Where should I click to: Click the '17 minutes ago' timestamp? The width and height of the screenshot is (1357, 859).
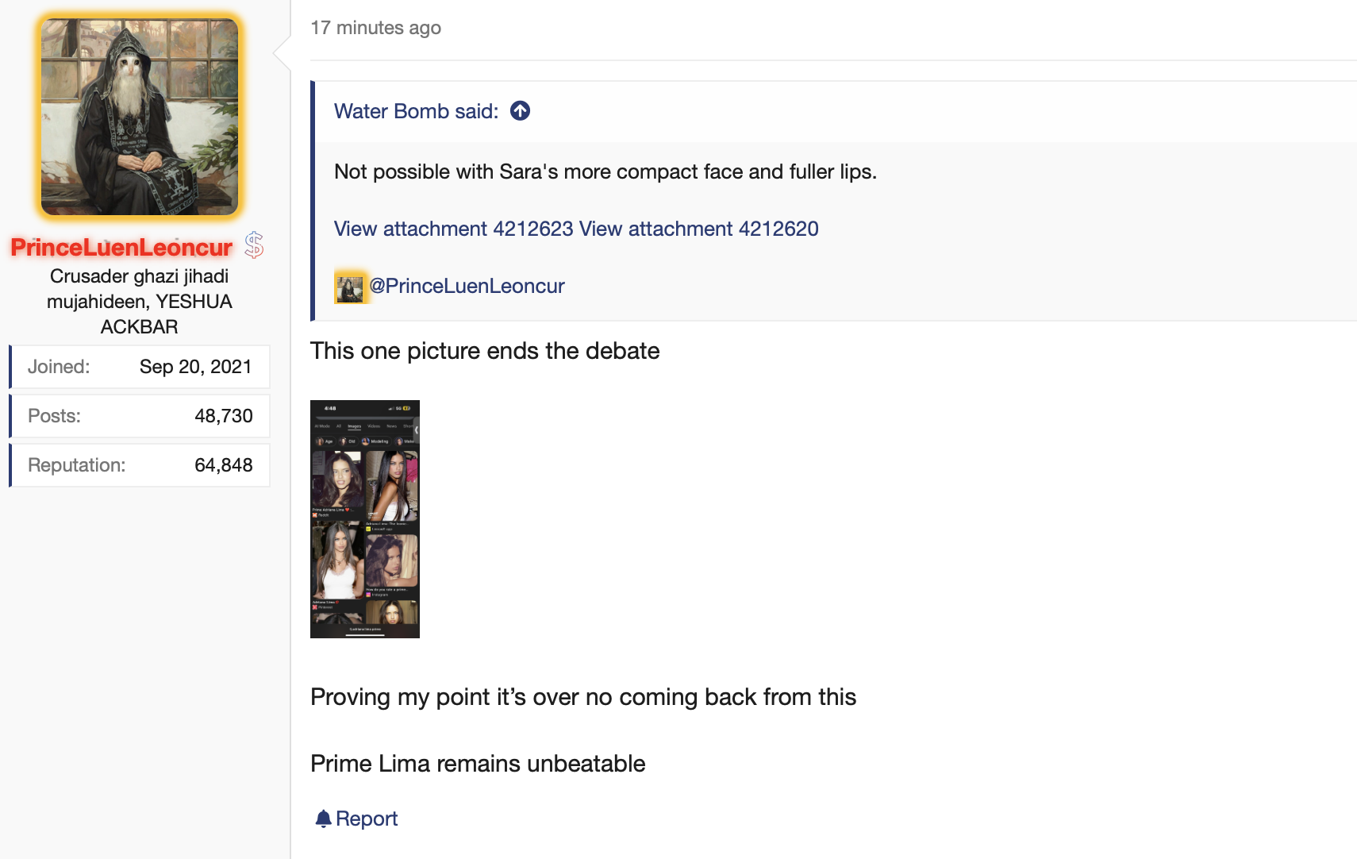pos(375,28)
